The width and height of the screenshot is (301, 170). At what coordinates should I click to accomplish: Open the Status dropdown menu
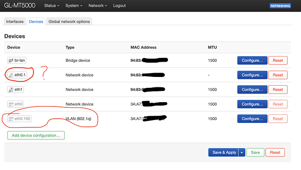coord(51,6)
